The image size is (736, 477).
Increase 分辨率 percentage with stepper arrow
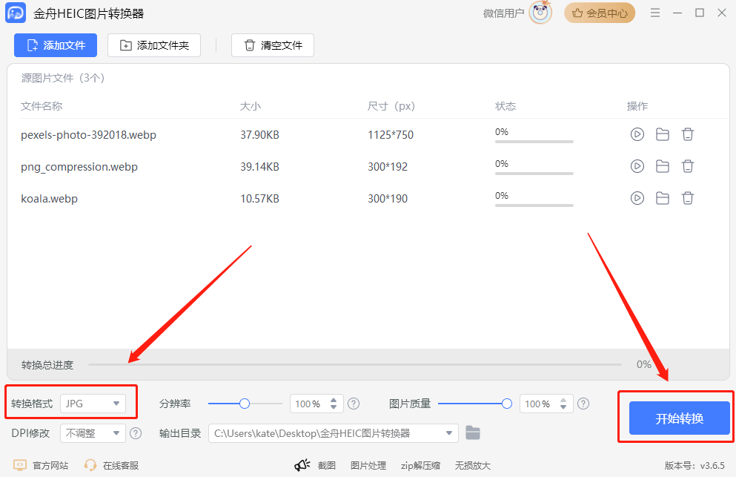point(335,399)
